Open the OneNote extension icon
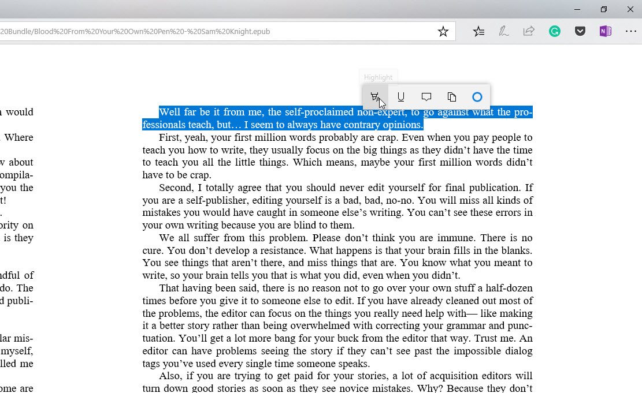 coord(605,32)
